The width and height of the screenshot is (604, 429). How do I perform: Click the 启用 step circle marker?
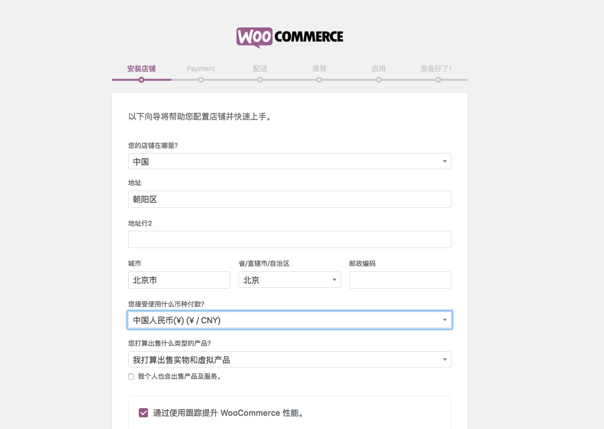pyautogui.click(x=379, y=80)
